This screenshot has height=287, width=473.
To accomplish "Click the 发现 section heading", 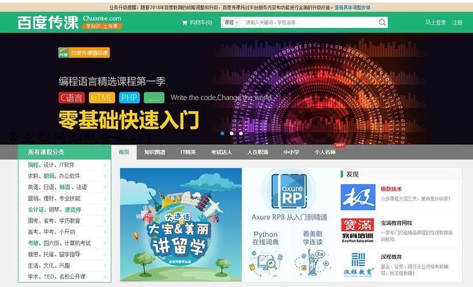I will (352, 174).
